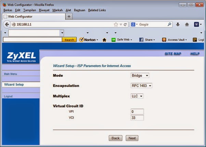Select the Web Configurator tab
This screenshot has width=206, height=147.
coord(34,16)
